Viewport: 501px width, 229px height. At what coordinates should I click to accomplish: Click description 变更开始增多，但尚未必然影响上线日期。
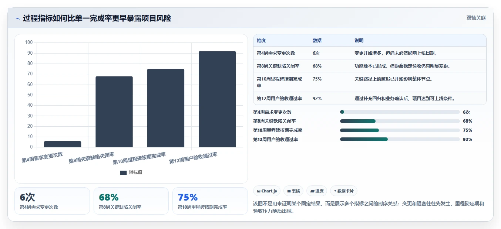tap(396, 53)
